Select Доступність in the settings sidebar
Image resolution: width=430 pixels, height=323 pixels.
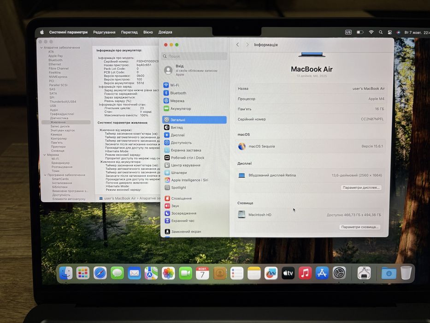pos(194,143)
